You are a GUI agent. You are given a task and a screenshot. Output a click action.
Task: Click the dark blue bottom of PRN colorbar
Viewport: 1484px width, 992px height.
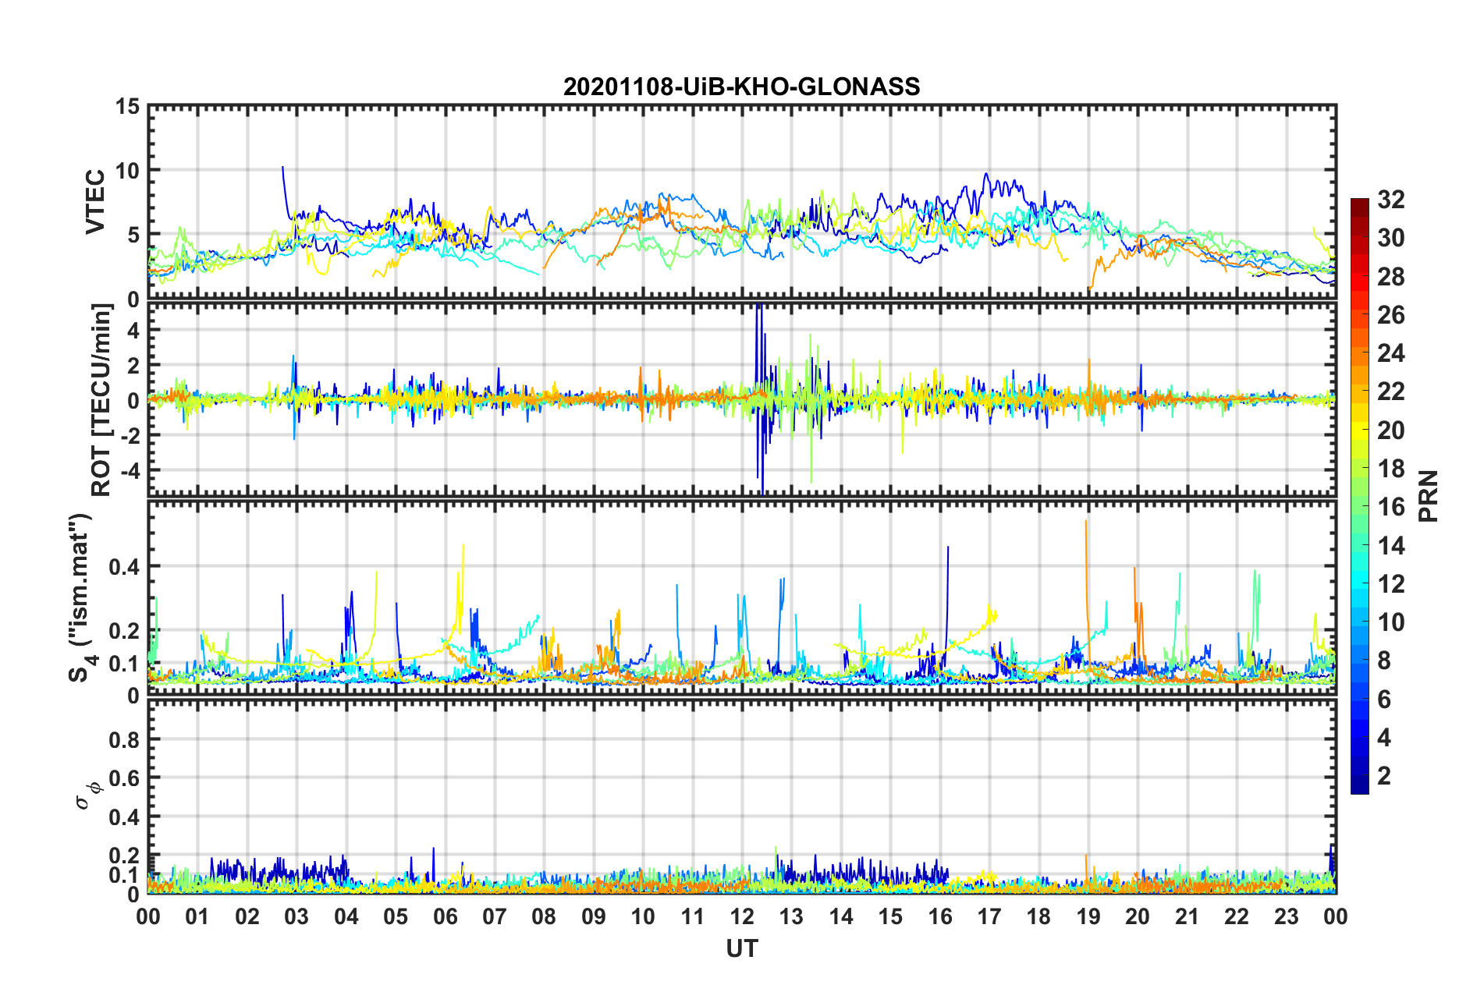tap(1360, 786)
